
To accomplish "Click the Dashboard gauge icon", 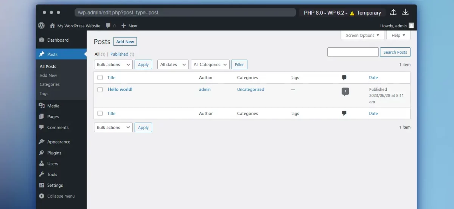I will pyautogui.click(x=42, y=40).
